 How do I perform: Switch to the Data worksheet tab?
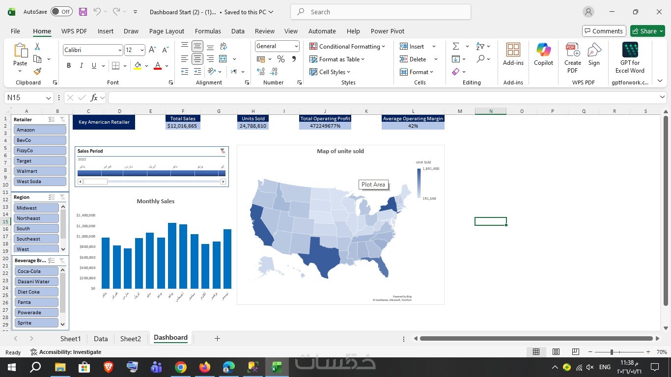coord(101,339)
